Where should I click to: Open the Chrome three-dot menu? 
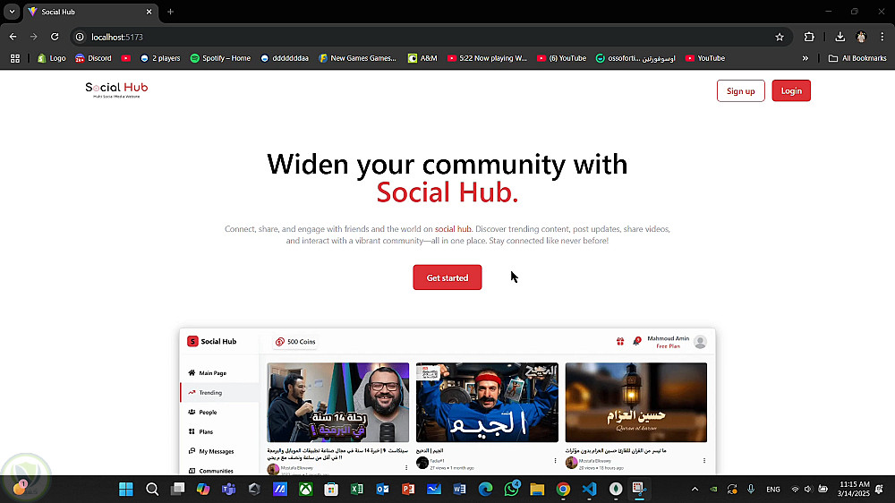click(x=882, y=37)
